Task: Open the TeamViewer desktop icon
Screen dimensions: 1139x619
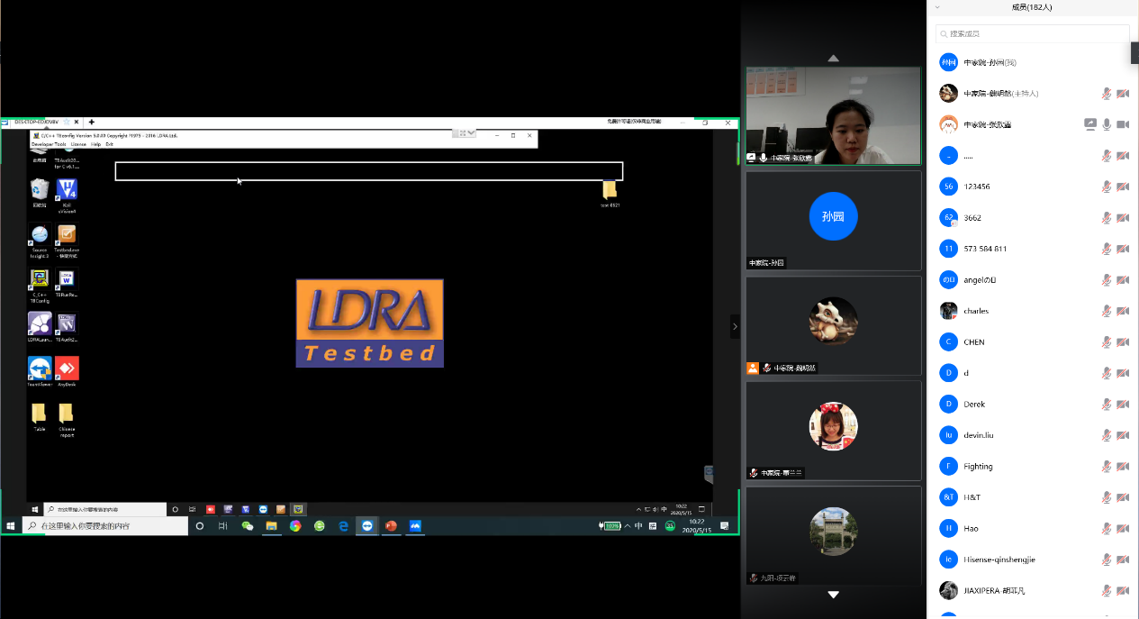Action: (40, 368)
